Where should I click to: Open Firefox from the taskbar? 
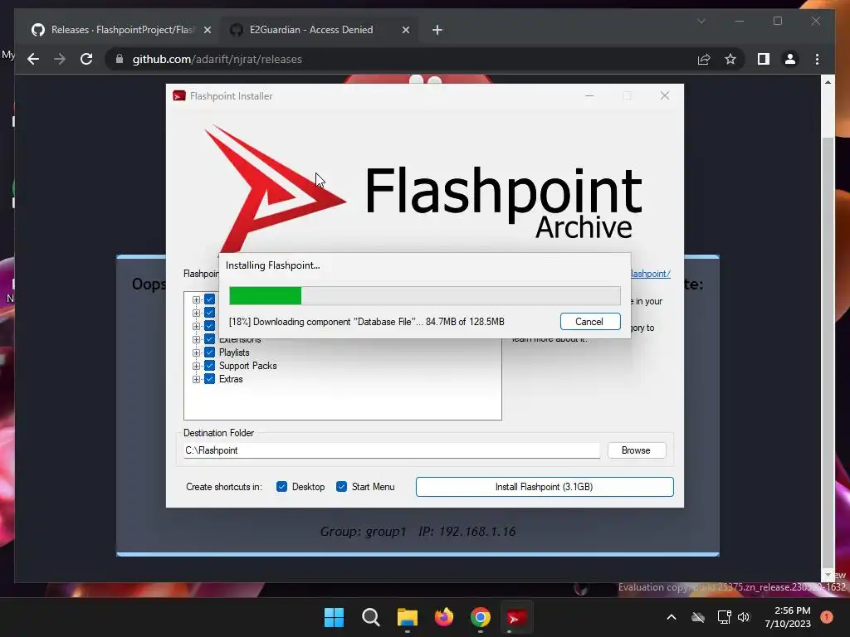click(x=444, y=617)
